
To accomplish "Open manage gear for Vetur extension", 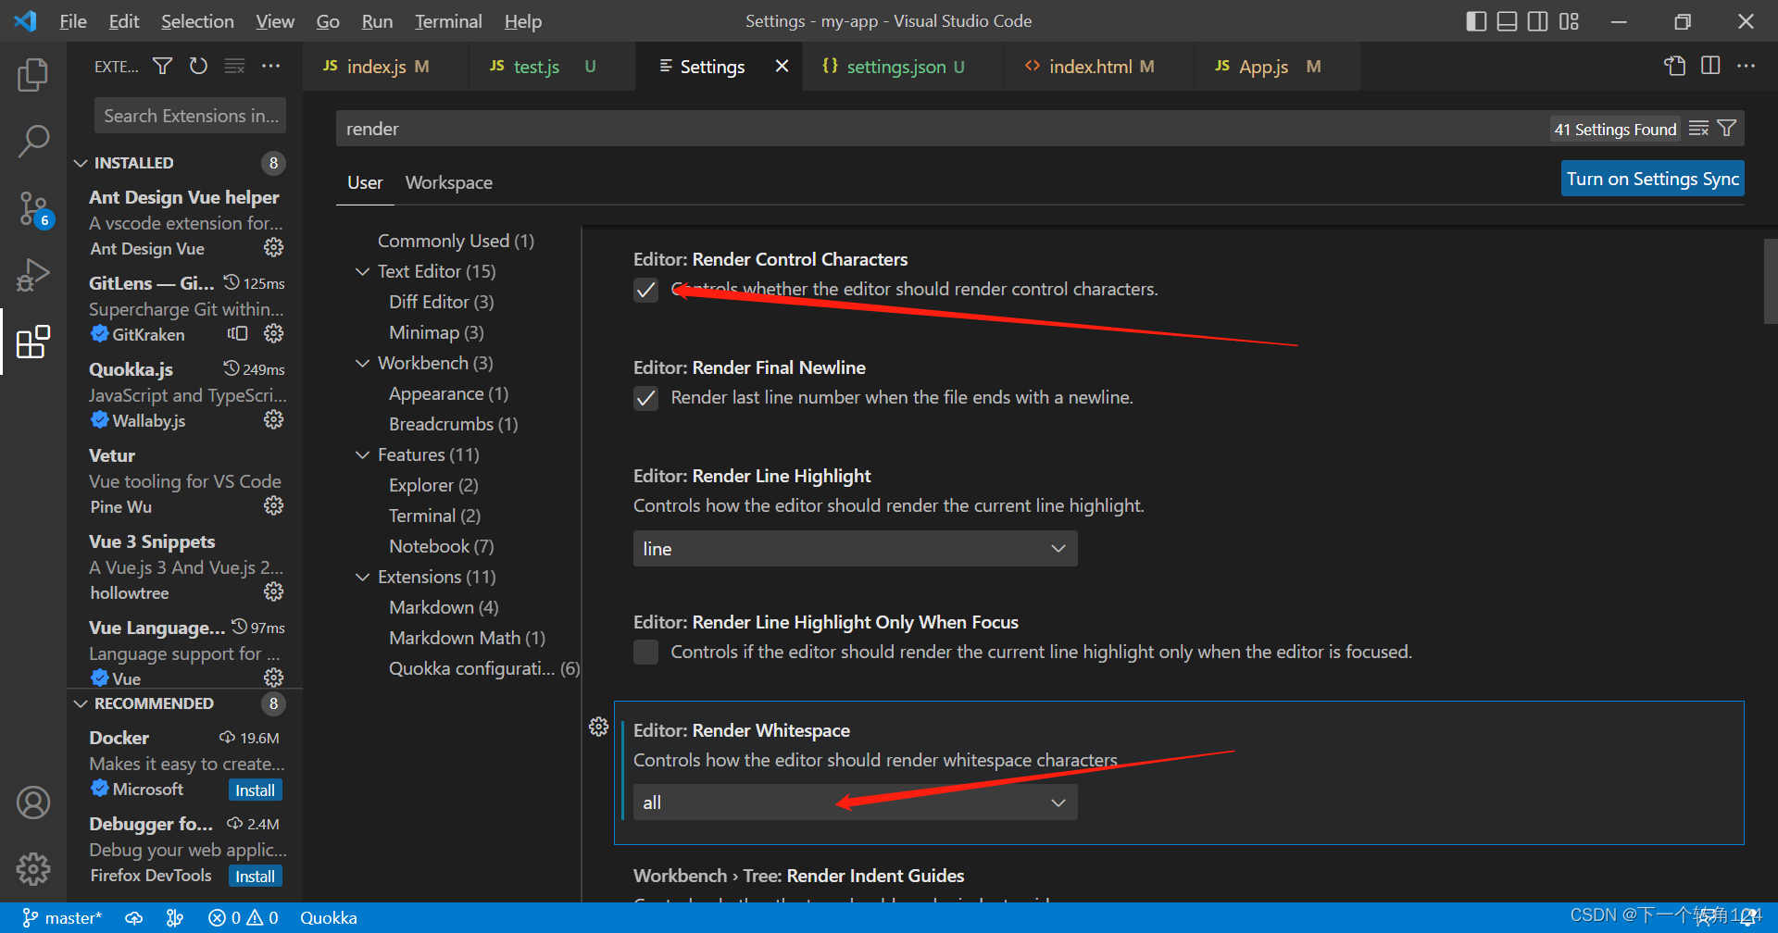I will point(273,505).
